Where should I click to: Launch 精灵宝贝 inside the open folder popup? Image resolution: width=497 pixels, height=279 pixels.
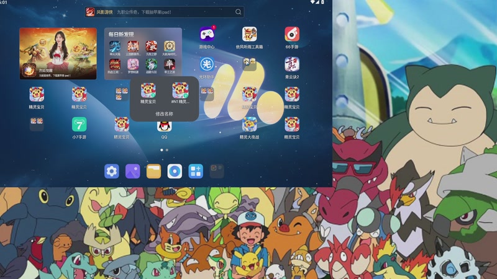(148, 90)
